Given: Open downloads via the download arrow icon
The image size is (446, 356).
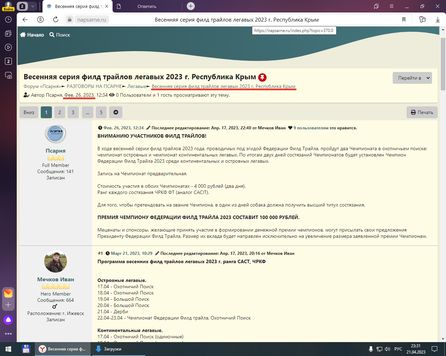Looking at the screenshot, I should 438,19.
